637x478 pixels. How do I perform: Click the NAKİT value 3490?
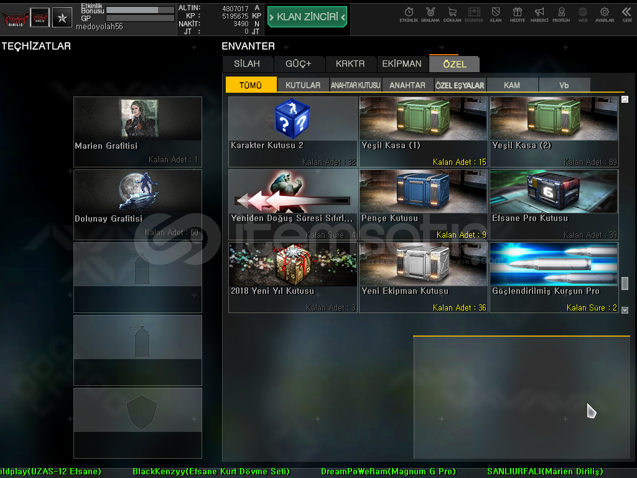[241, 24]
